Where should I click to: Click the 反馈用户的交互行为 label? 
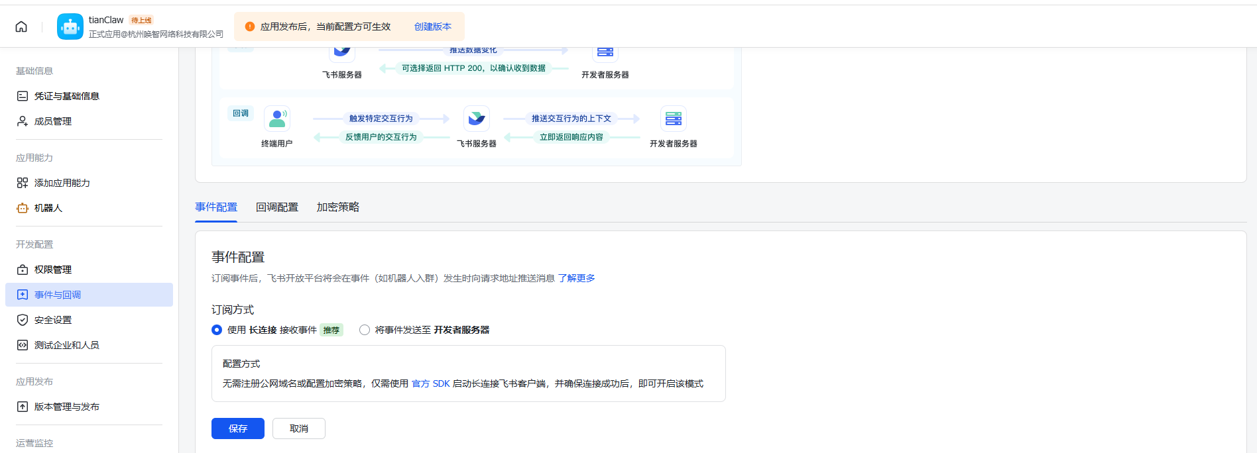381,137
